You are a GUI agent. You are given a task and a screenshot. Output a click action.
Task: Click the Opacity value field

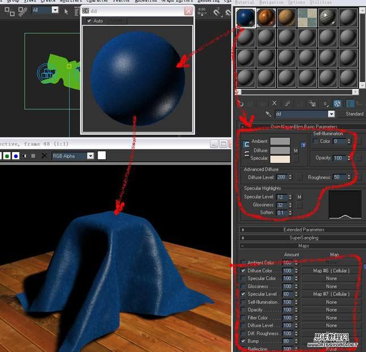[339, 158]
